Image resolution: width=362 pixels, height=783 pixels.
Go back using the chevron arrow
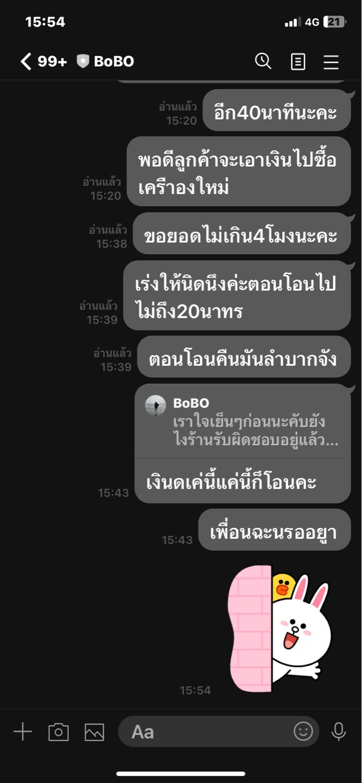(x=26, y=62)
